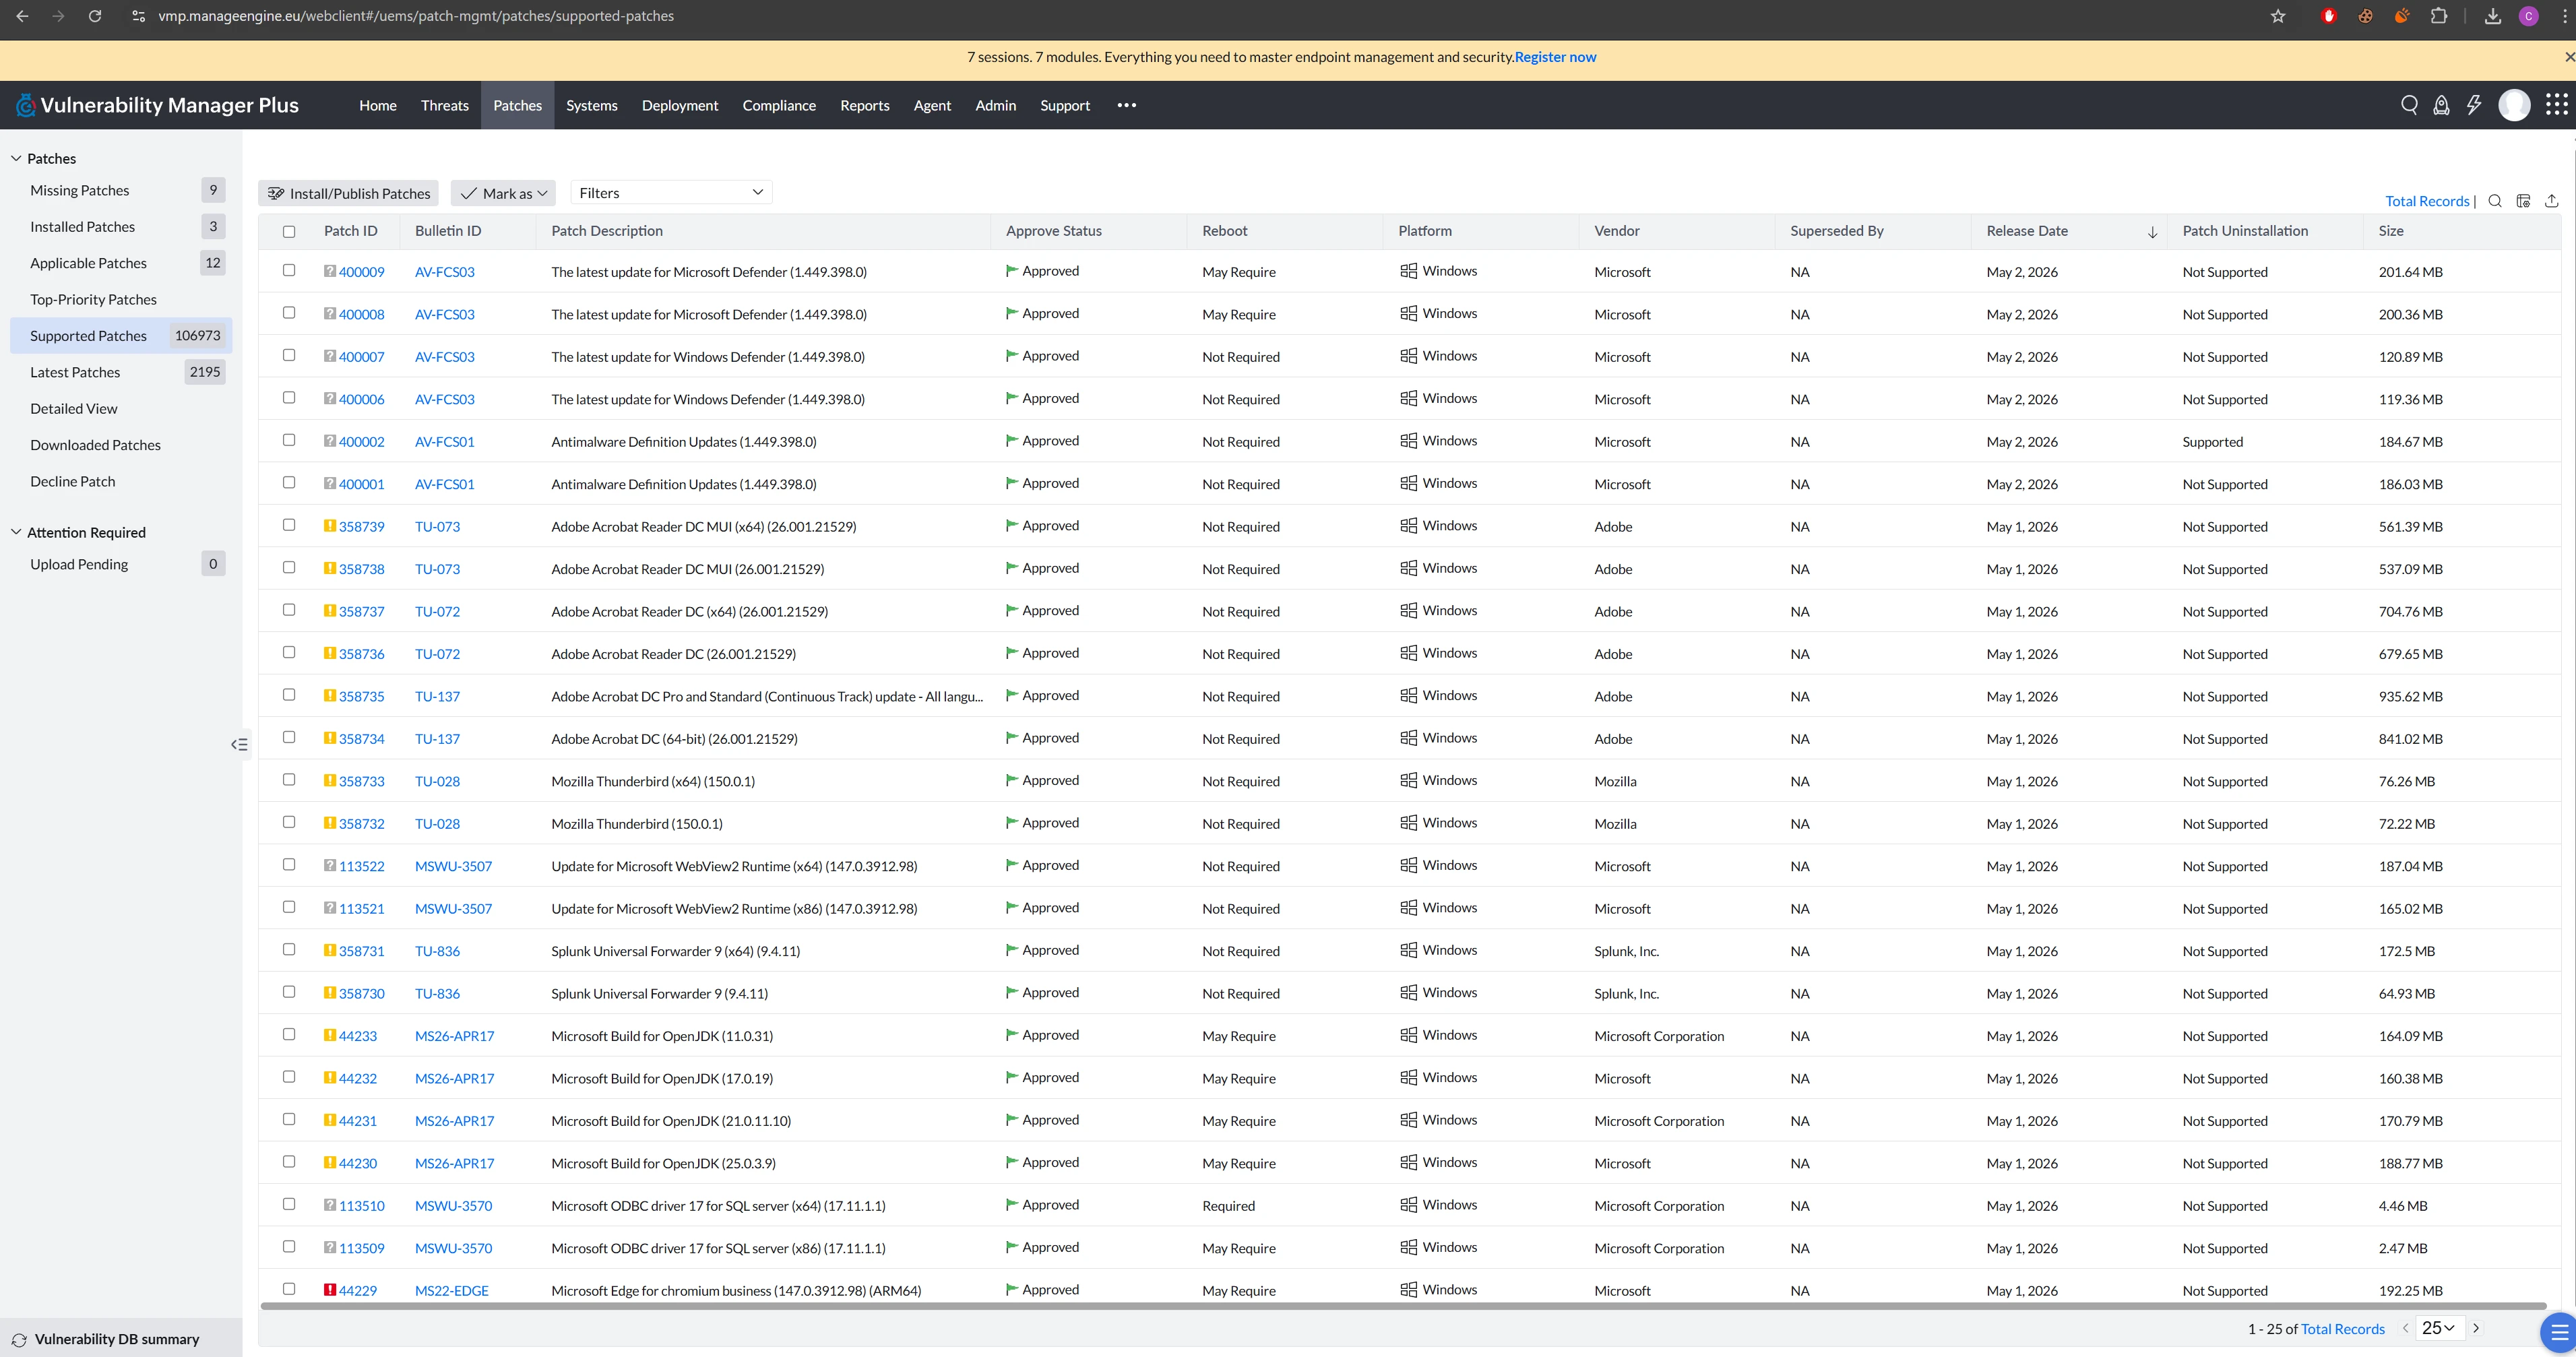Select the checkbox for patch 358739

pos(289,525)
